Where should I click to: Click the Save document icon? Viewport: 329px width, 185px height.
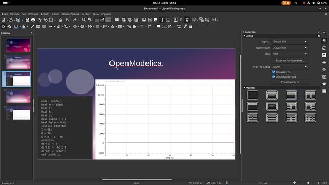[x=19, y=20]
